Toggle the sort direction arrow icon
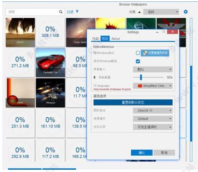 (139, 12)
